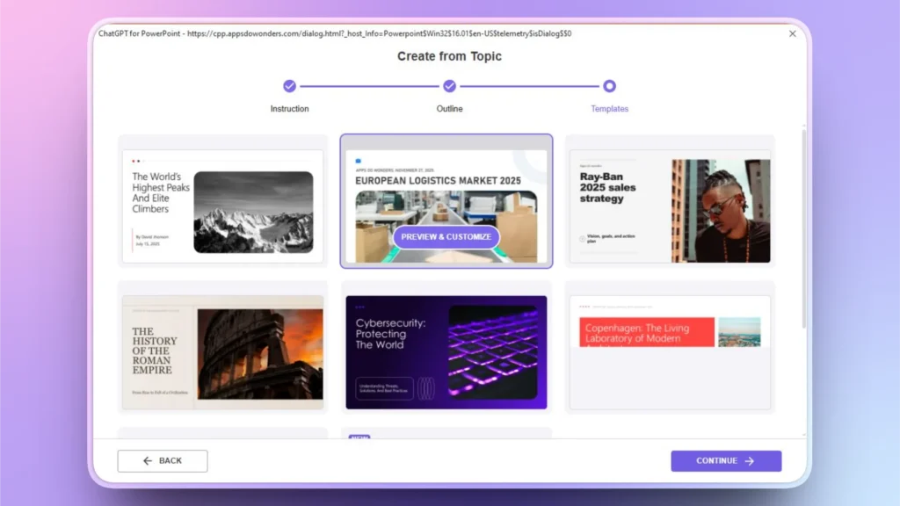Click the Instruction step checkmark icon
The image size is (900, 506).
click(290, 88)
